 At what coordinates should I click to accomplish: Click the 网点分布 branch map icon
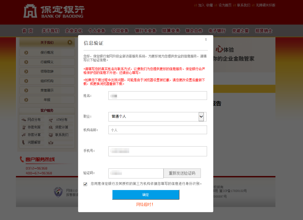[x=24, y=120]
